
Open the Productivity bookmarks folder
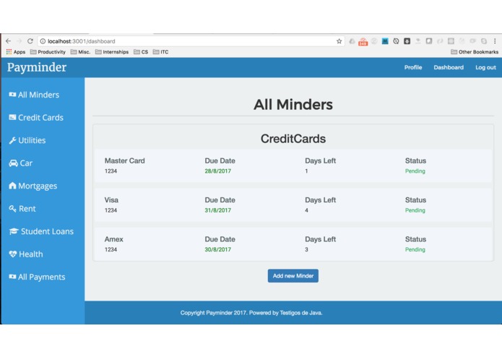coord(48,52)
